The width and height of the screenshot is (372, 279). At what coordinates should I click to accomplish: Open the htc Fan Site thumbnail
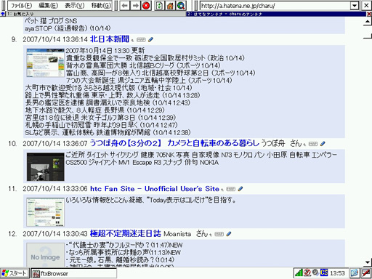coord(46,212)
